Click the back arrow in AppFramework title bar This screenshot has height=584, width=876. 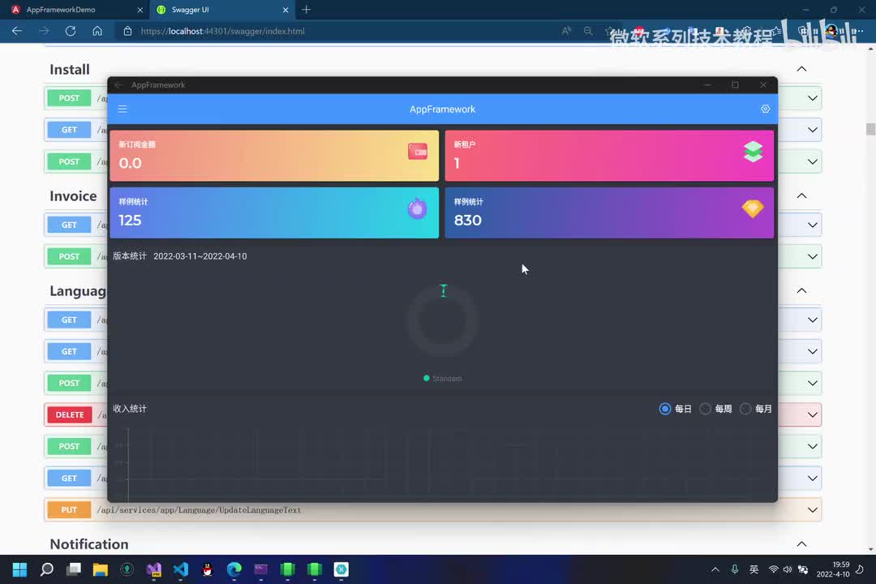118,85
